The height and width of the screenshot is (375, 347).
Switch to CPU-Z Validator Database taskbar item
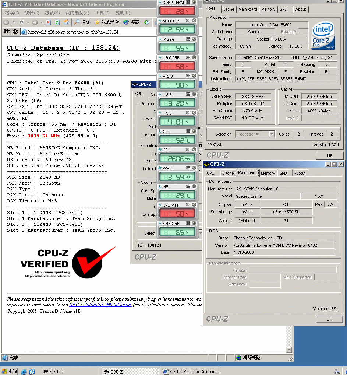[x=191, y=372]
